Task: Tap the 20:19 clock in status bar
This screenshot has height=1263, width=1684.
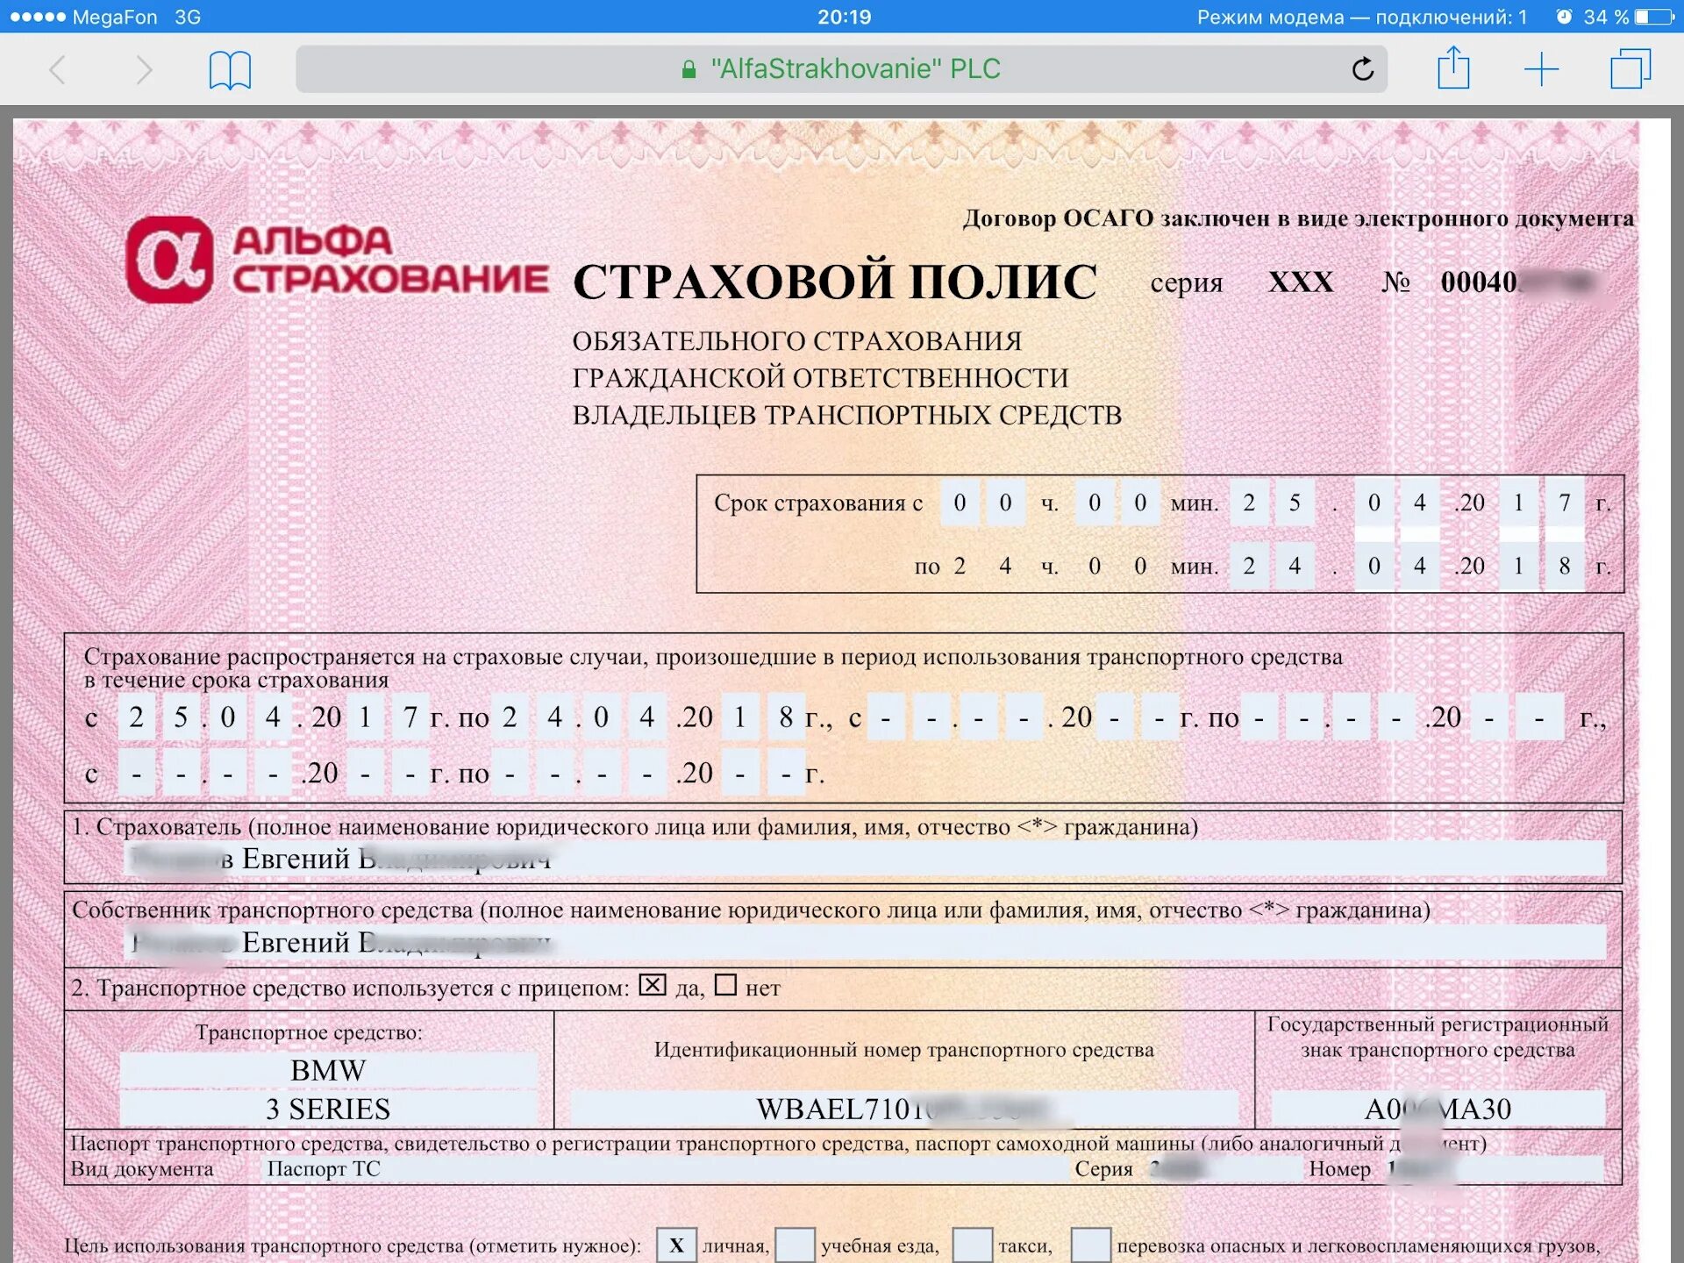Action: click(844, 17)
